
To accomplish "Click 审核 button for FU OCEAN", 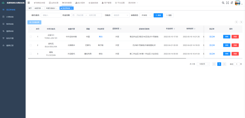I will pyautogui.click(x=227, y=54).
